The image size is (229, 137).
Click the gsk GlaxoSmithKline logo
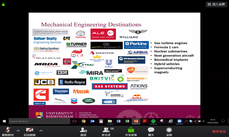(137, 70)
